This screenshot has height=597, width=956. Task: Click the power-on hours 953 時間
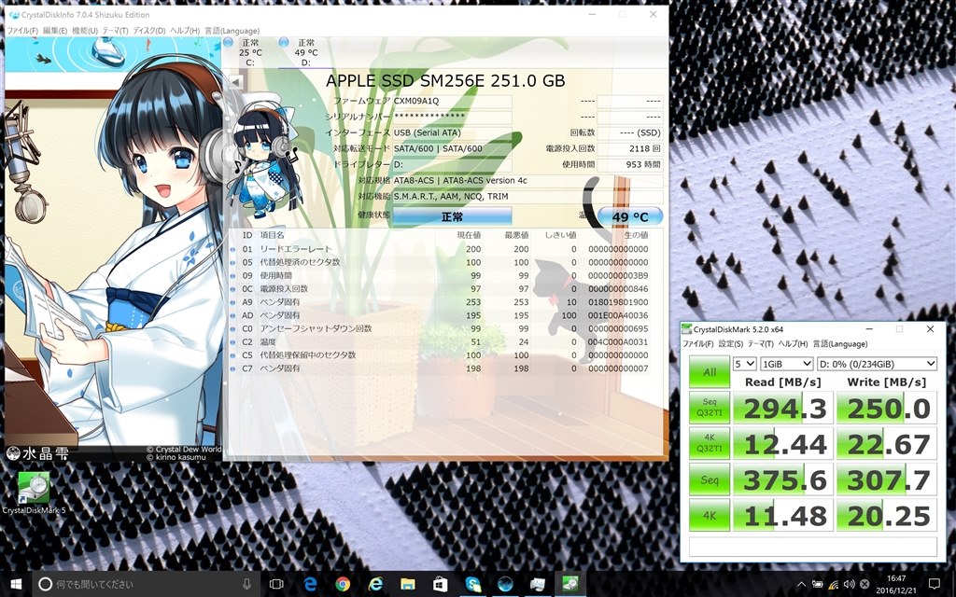(x=630, y=164)
